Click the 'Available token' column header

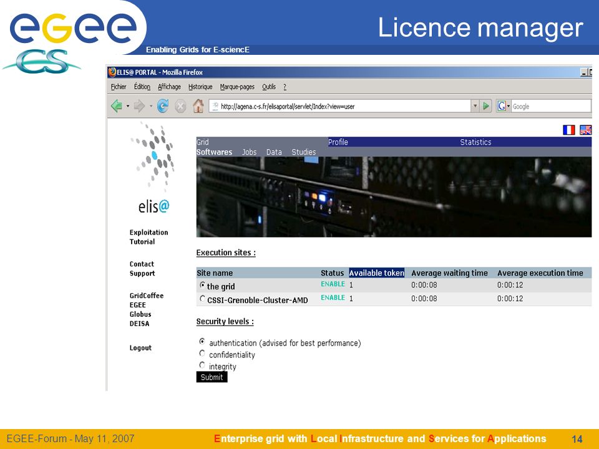pyautogui.click(x=377, y=273)
